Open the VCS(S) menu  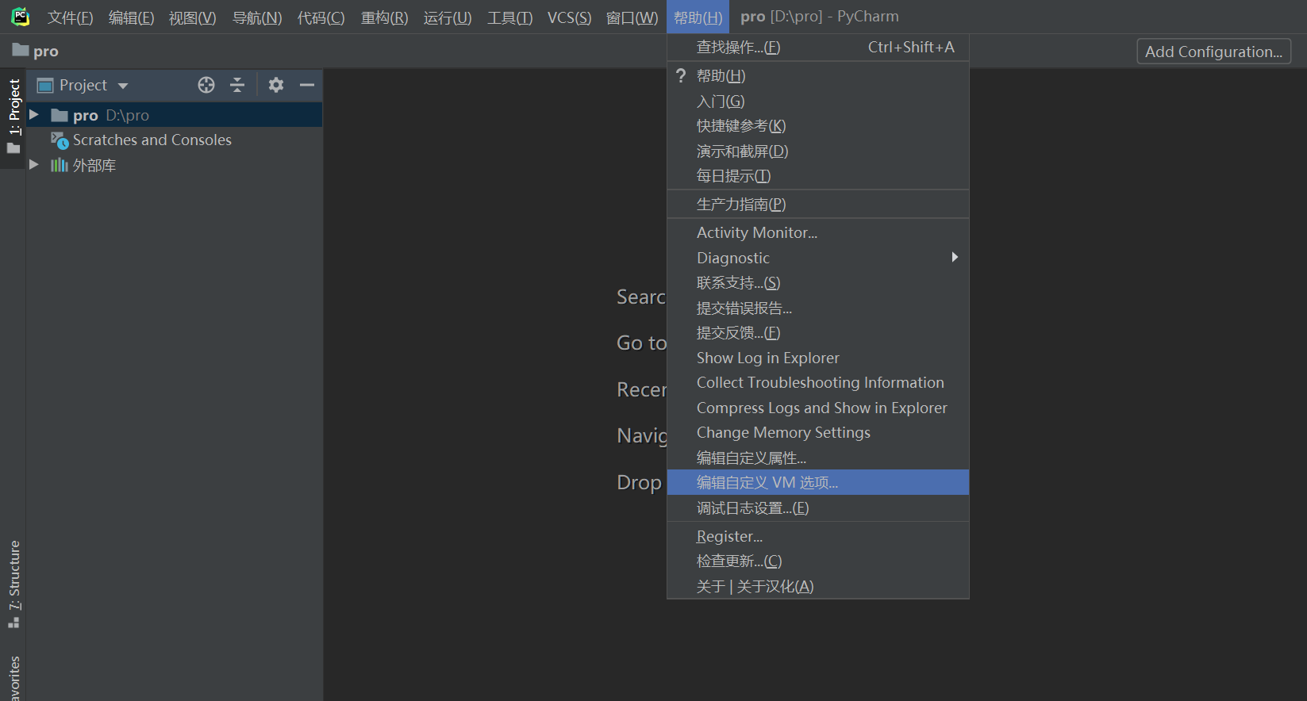[x=570, y=17]
